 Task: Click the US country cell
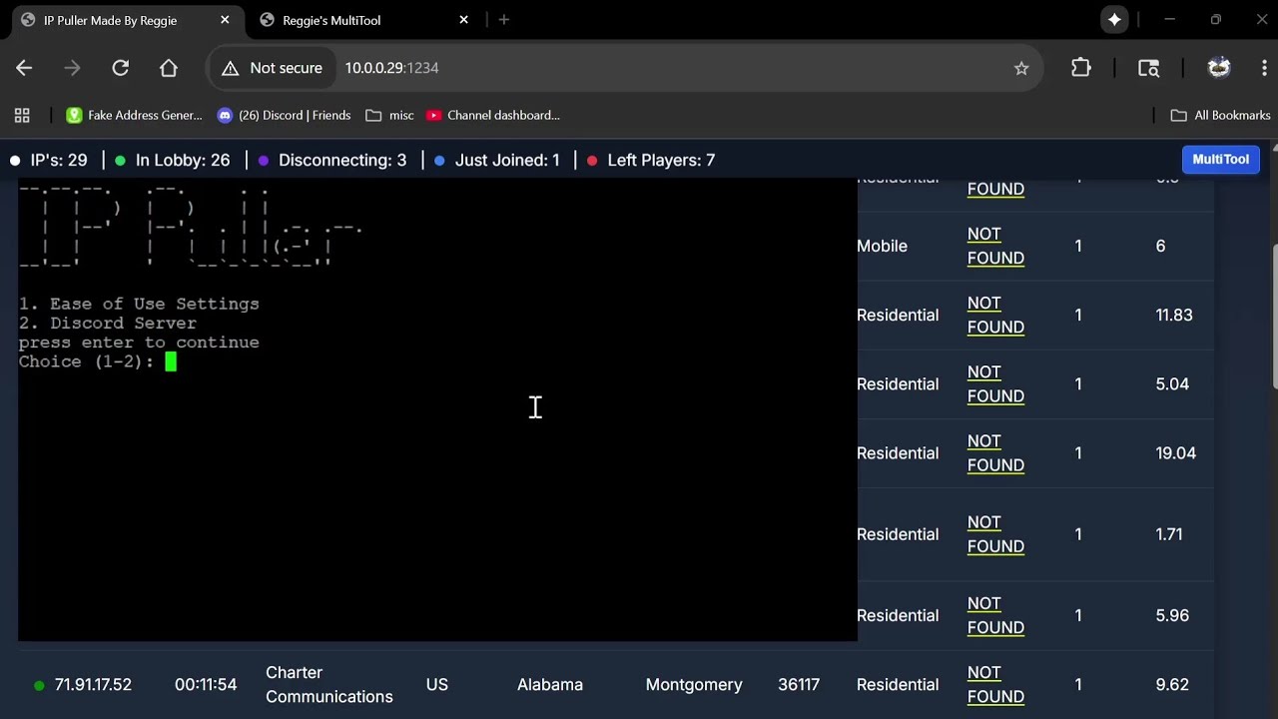pyautogui.click(x=436, y=684)
